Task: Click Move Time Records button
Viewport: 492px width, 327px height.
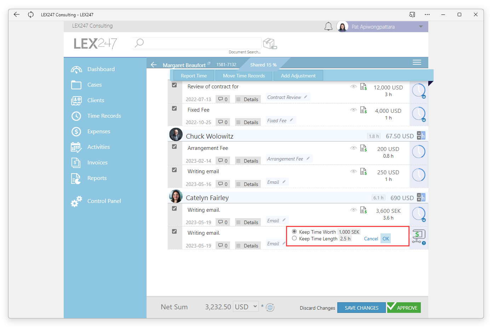Action: click(x=244, y=76)
